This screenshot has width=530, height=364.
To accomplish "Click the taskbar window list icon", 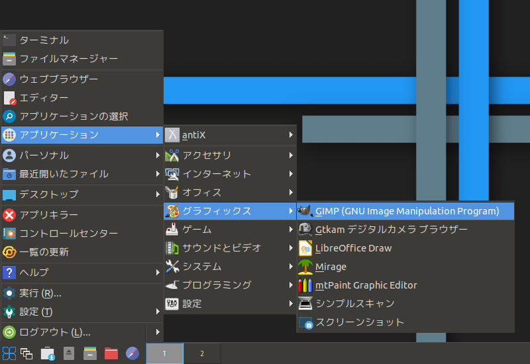I will [x=26, y=353].
